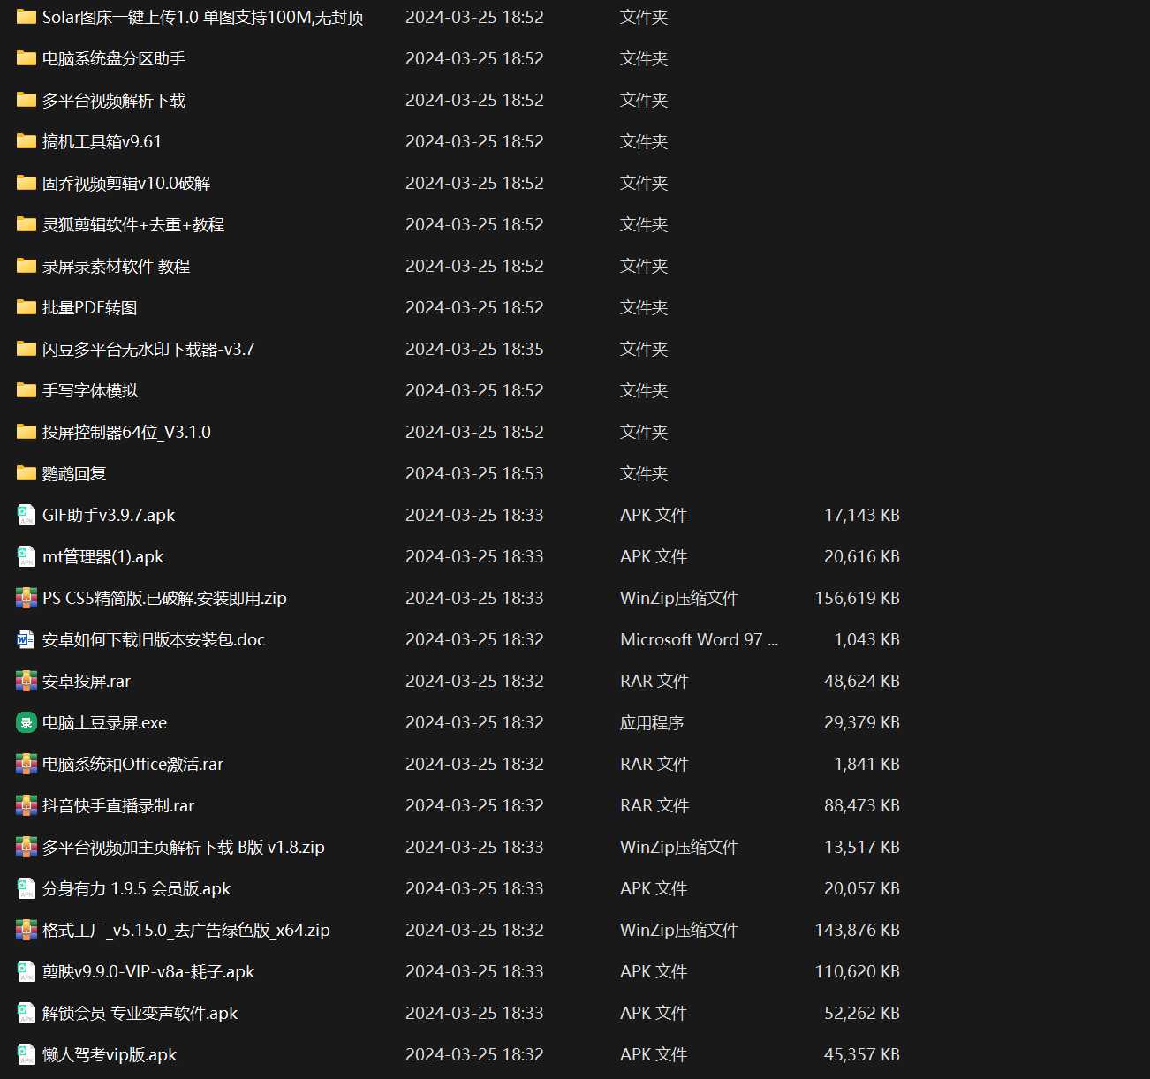Click the green recorder icon of 电脑土豆录屏.exe

coord(25,722)
